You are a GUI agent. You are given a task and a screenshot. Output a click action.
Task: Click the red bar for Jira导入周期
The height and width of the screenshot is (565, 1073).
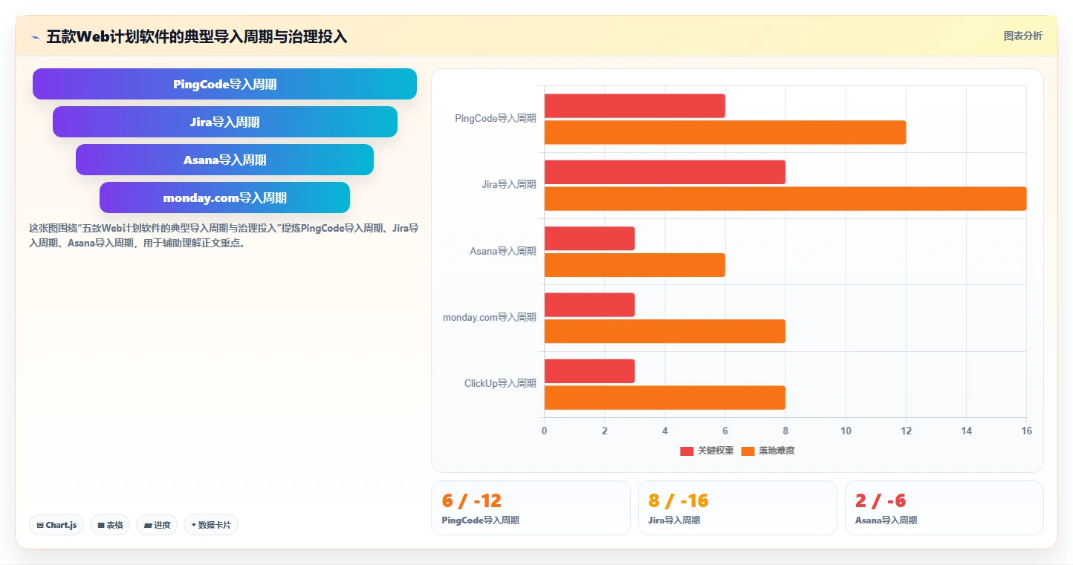pos(665,172)
